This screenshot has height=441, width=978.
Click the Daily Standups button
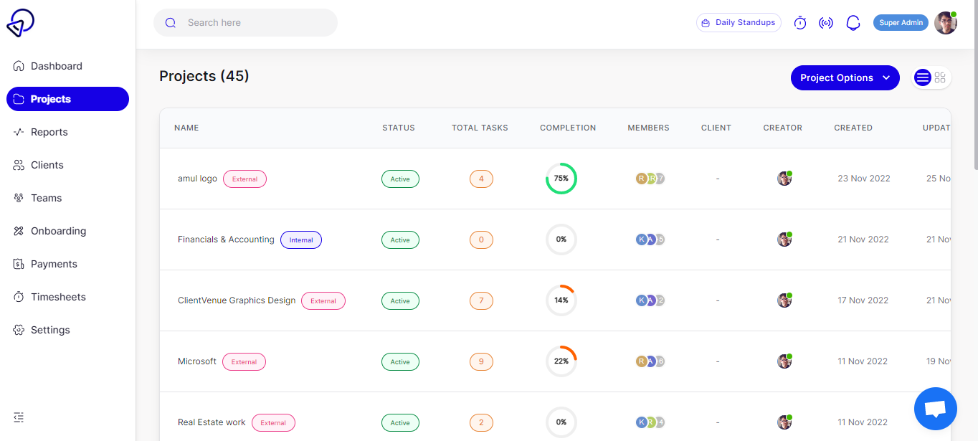point(739,22)
